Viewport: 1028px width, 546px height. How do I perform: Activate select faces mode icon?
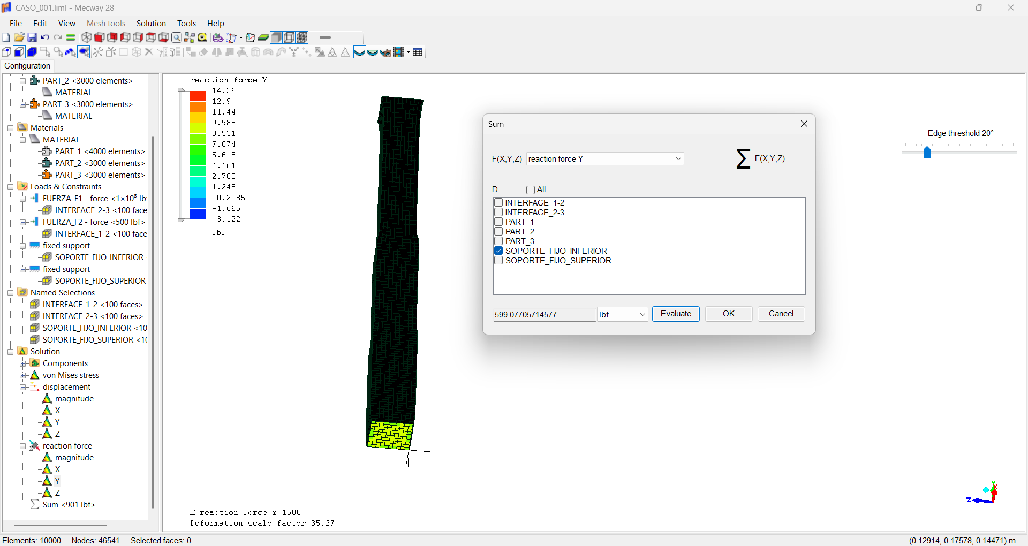pos(19,52)
